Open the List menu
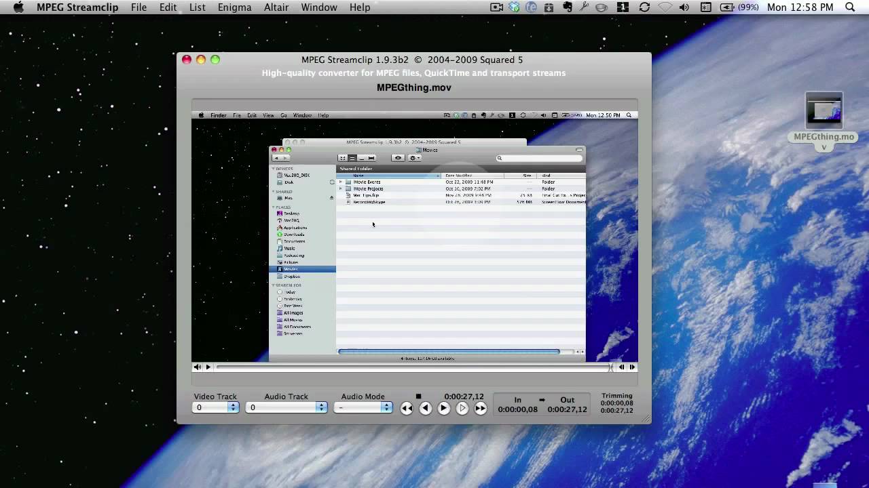 coord(198,7)
